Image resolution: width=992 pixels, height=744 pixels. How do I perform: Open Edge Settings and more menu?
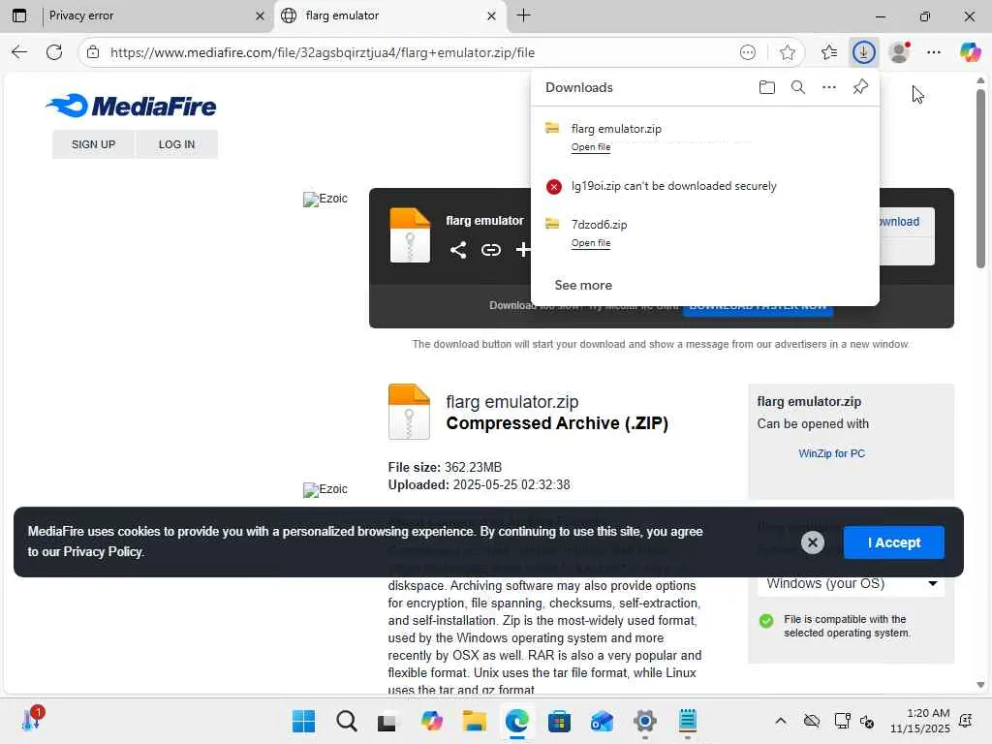pyautogui.click(x=934, y=52)
